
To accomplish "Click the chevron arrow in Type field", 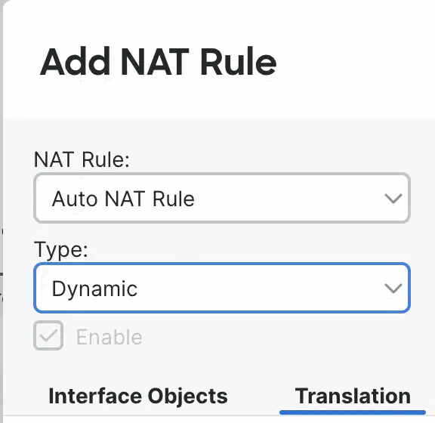I will point(393,289).
